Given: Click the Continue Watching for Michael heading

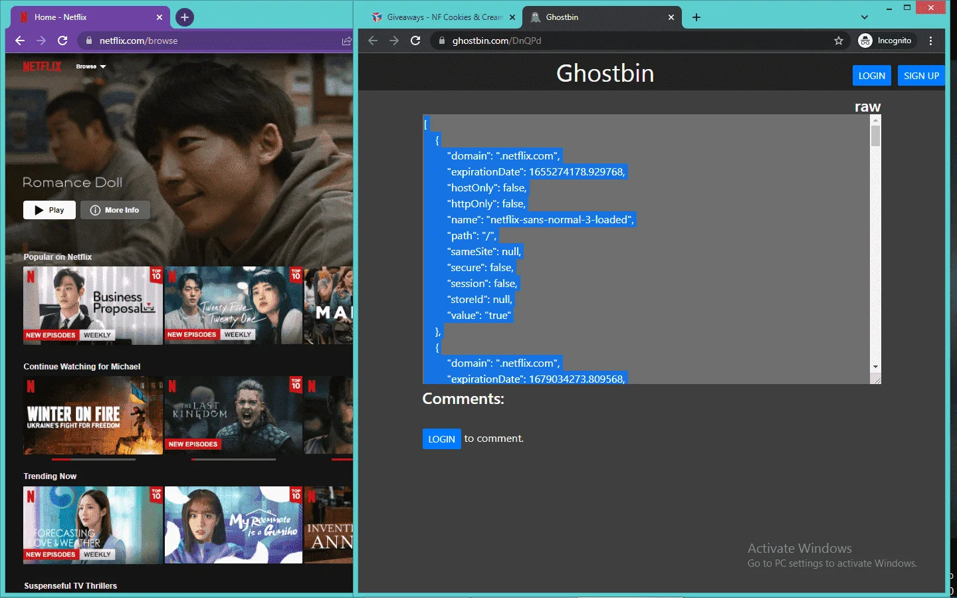Looking at the screenshot, I should (x=82, y=367).
